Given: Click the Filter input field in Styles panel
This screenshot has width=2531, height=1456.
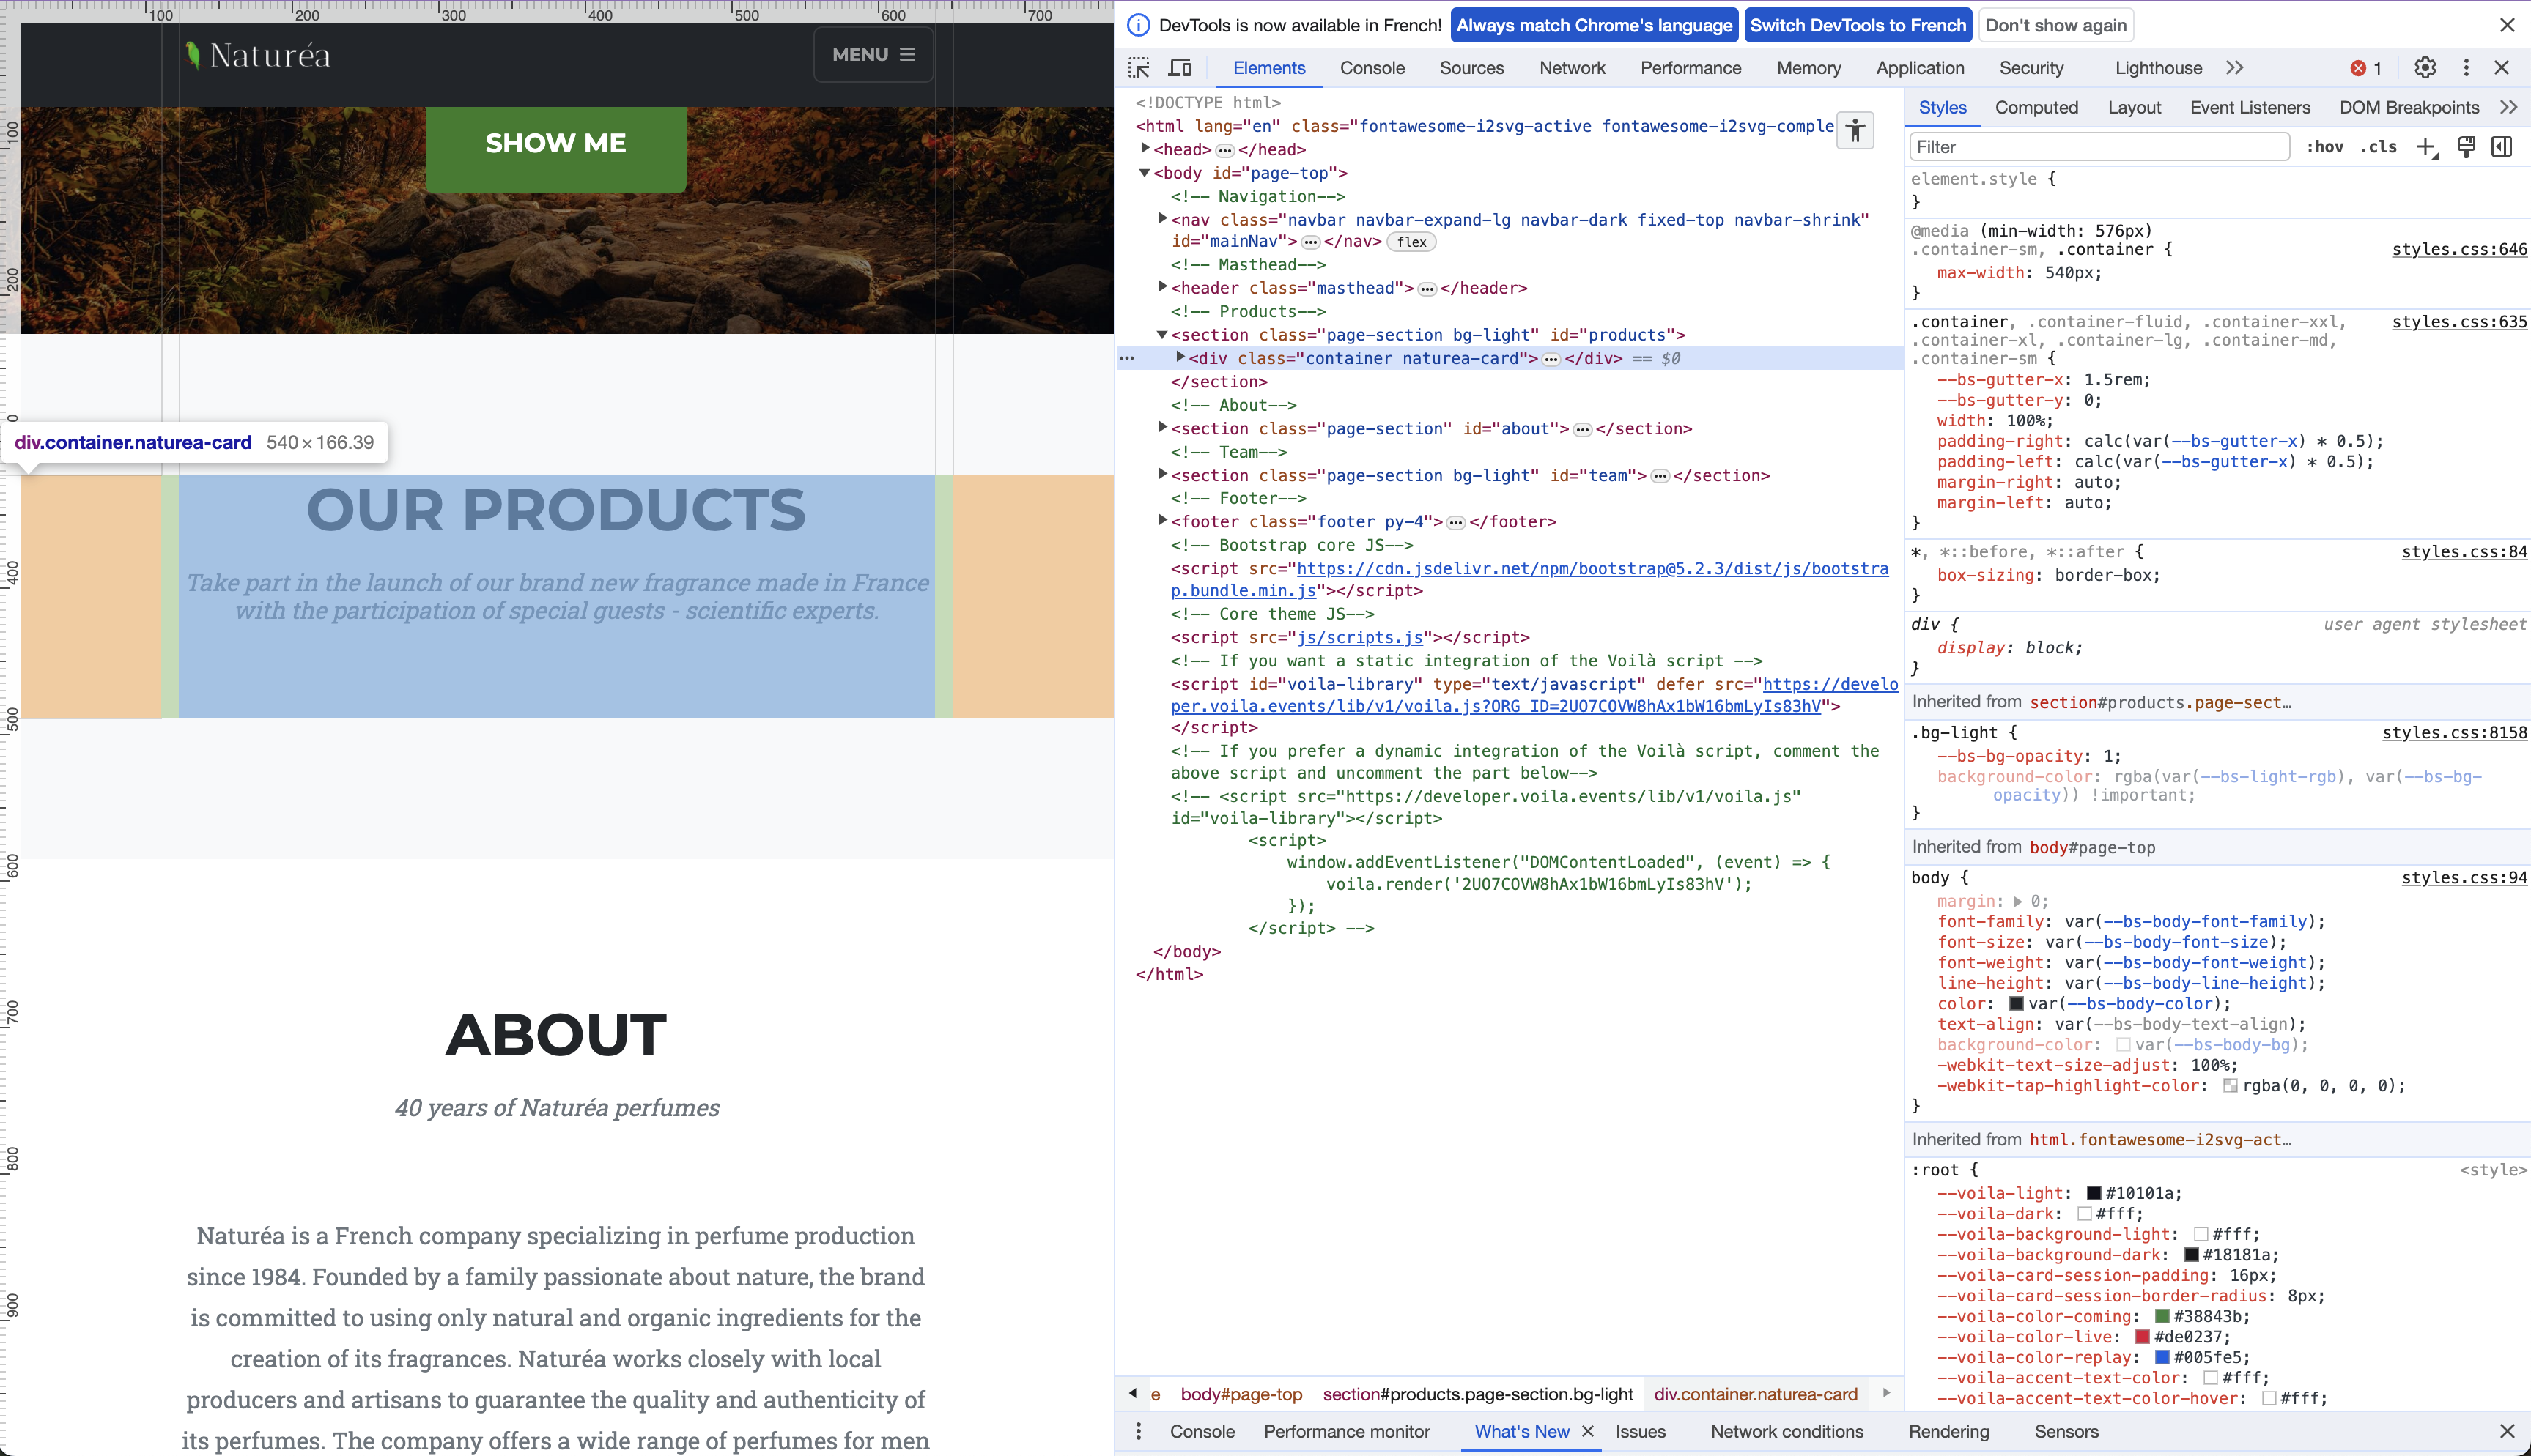Looking at the screenshot, I should coord(2098,146).
